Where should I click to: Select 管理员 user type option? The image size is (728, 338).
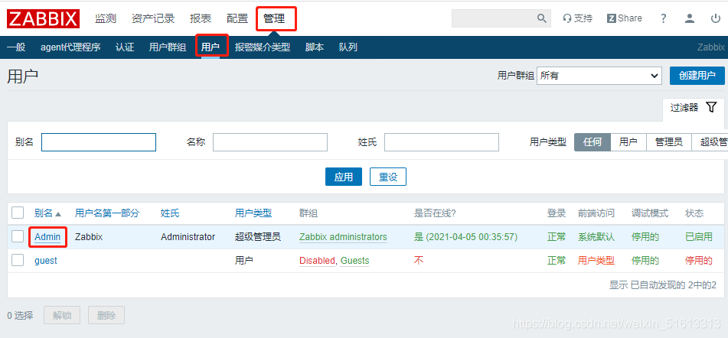669,142
